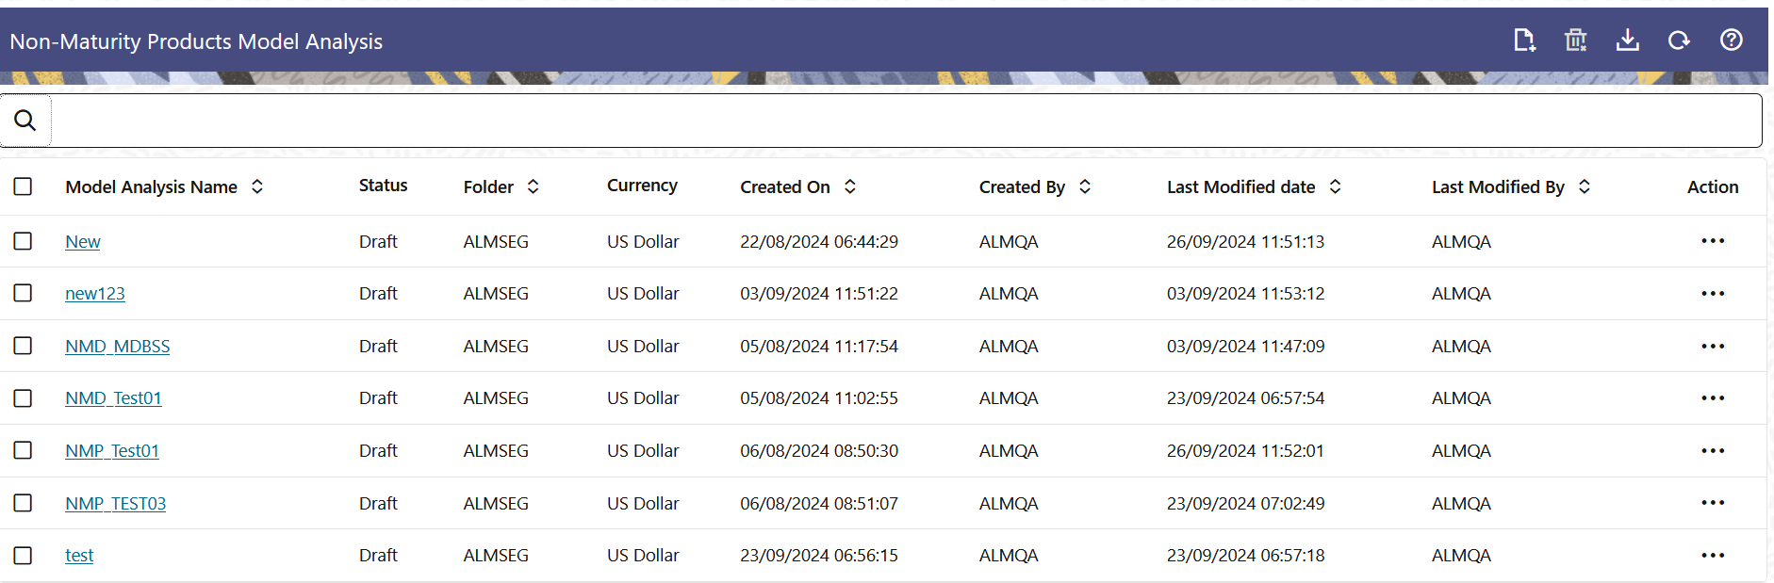1774x583 pixels.
Task: Sort by Created By column arrows
Action: [1085, 186]
